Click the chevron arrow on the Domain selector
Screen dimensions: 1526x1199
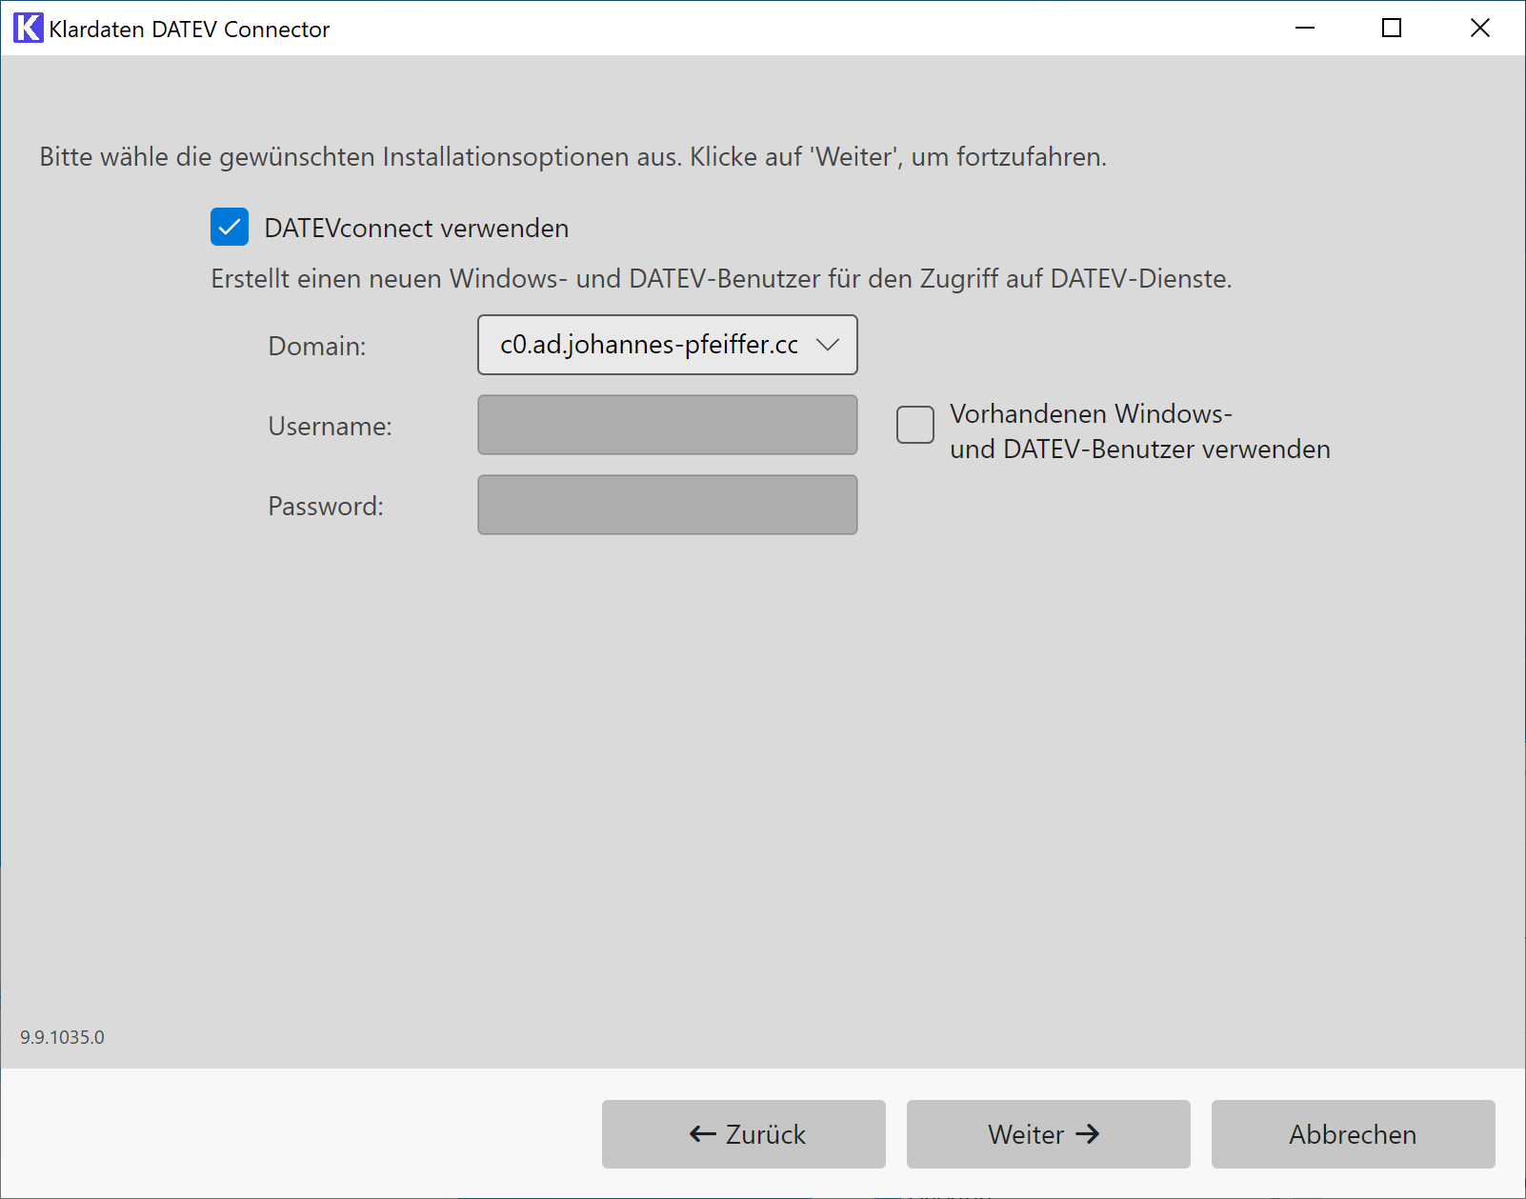[828, 345]
